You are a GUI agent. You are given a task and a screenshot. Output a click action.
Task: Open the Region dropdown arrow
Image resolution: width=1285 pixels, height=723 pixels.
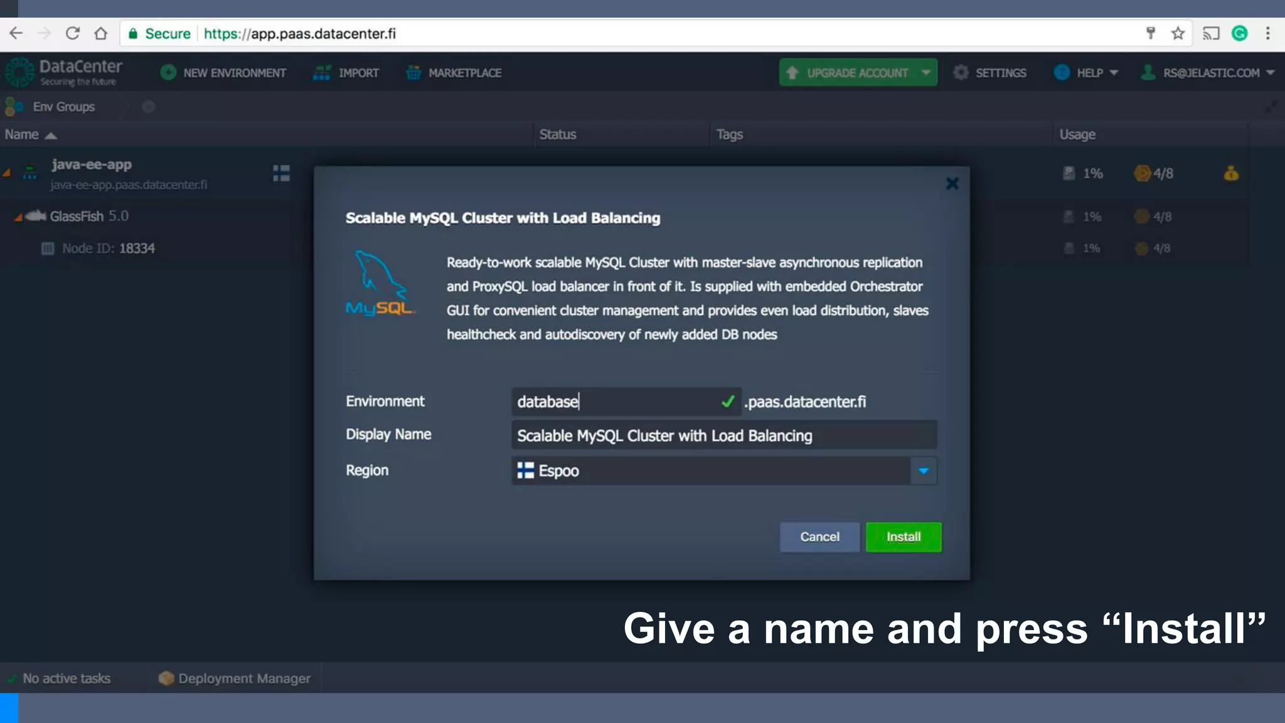[x=924, y=471]
